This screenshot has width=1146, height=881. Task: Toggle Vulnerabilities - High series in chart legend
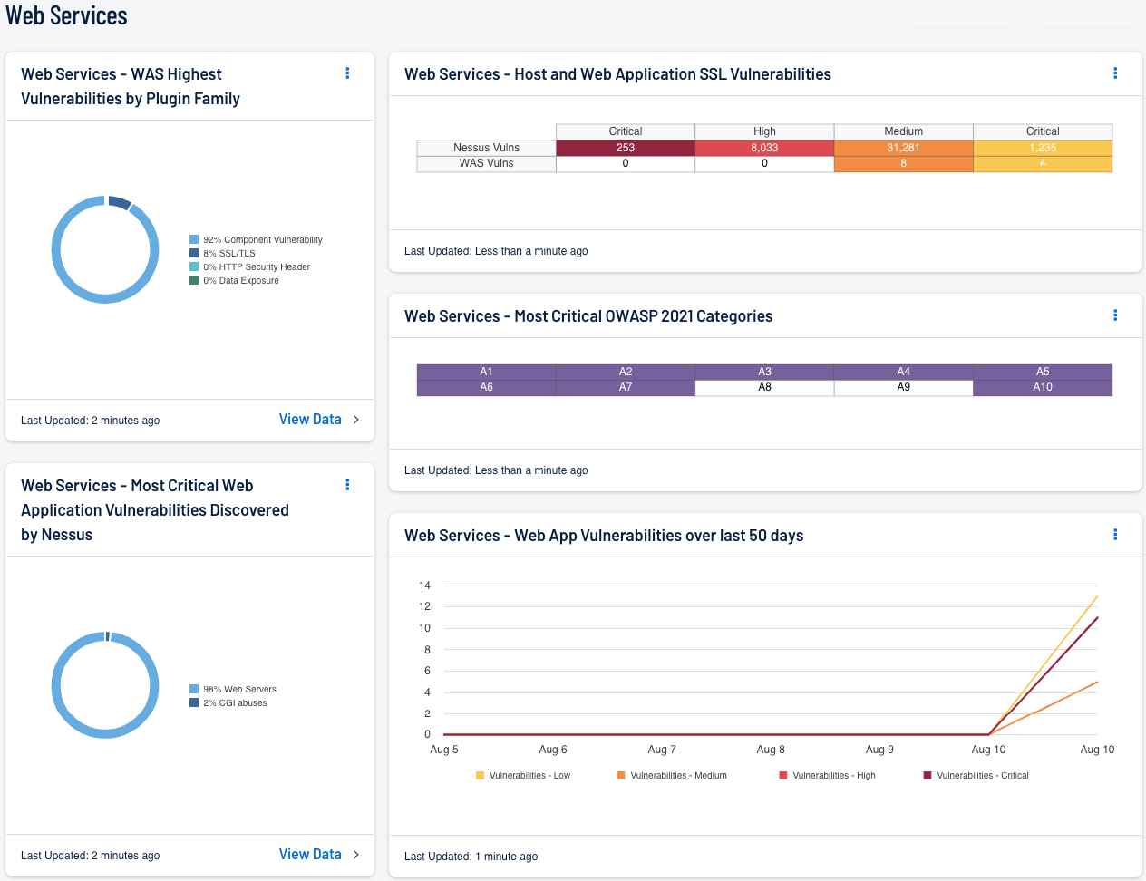tap(828, 776)
